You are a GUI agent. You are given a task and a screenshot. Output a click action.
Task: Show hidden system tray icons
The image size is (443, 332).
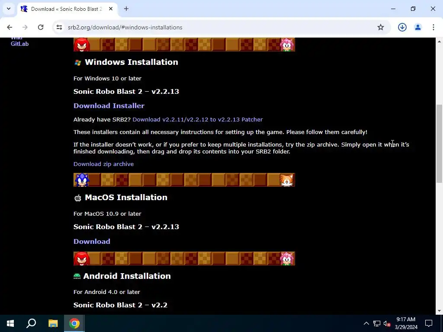pyautogui.click(x=366, y=323)
